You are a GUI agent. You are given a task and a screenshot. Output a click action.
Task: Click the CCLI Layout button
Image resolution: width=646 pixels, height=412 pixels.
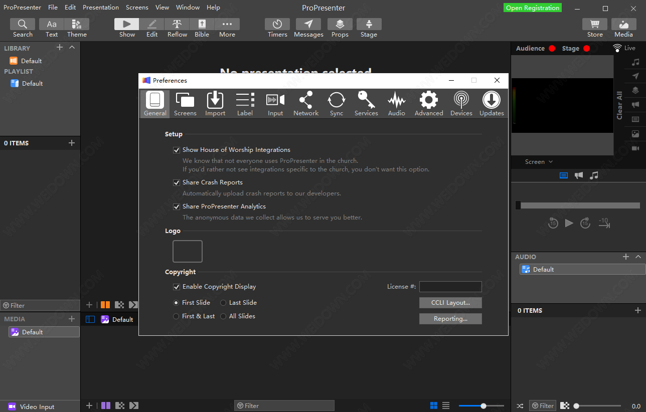click(450, 303)
